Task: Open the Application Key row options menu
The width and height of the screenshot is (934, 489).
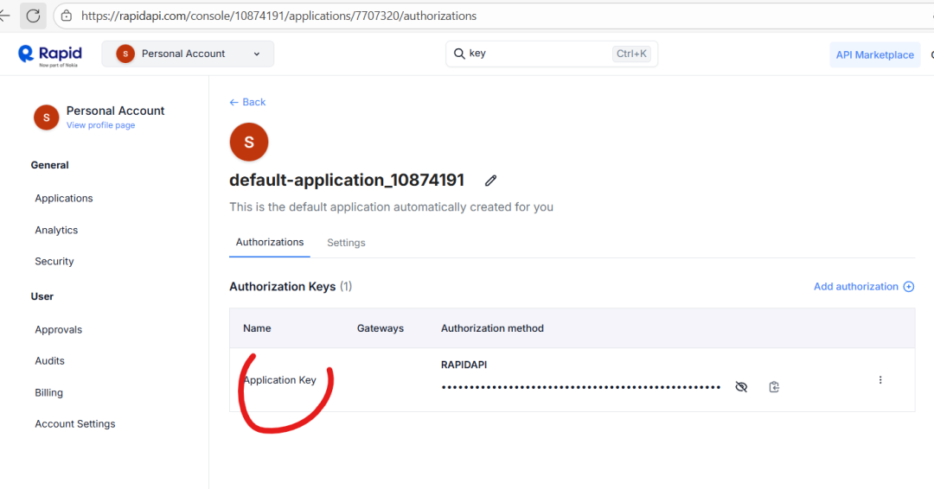Action: (x=880, y=380)
